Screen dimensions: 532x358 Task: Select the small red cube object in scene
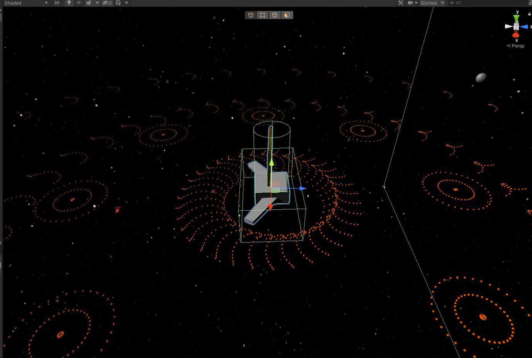pos(118,209)
